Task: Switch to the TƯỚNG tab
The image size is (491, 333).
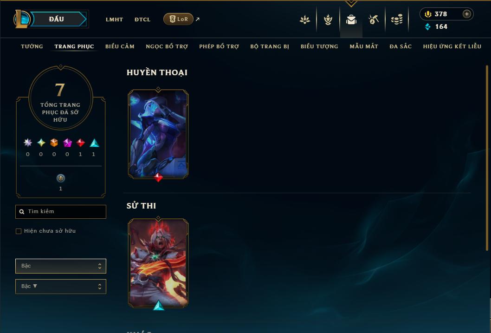Action: (32, 46)
